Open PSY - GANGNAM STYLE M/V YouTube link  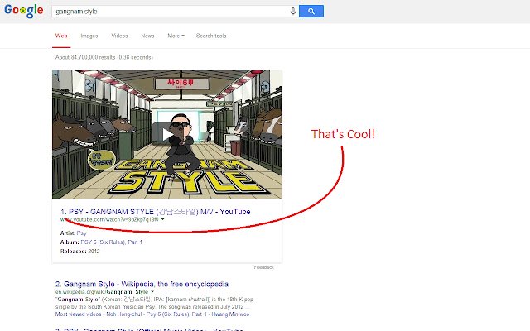(x=156, y=212)
